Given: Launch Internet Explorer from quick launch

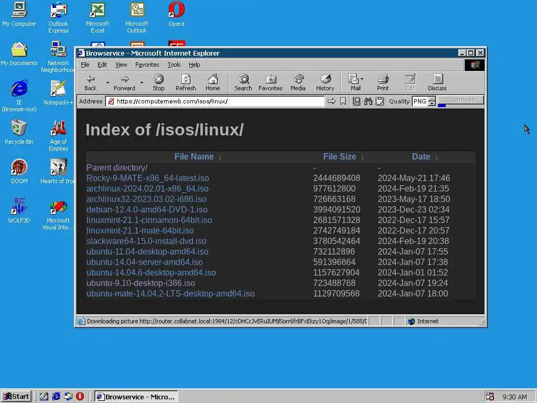Looking at the screenshot, I should (56, 397).
